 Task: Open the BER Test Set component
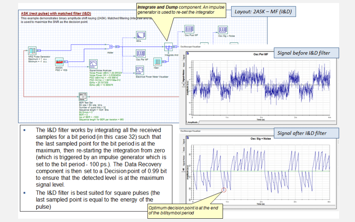click(83, 96)
